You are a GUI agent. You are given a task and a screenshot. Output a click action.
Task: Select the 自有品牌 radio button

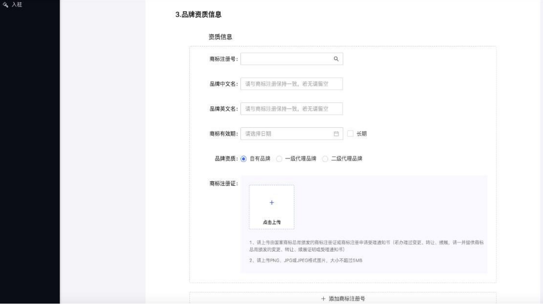pos(244,159)
